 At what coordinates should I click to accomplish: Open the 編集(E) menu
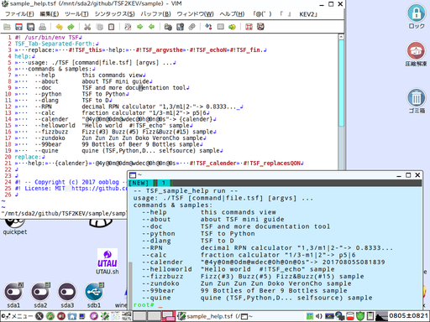point(50,14)
